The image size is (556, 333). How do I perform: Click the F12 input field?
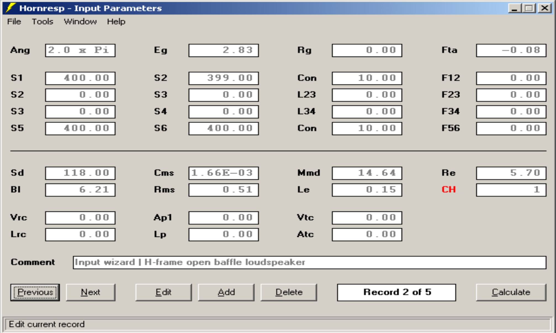511,78
